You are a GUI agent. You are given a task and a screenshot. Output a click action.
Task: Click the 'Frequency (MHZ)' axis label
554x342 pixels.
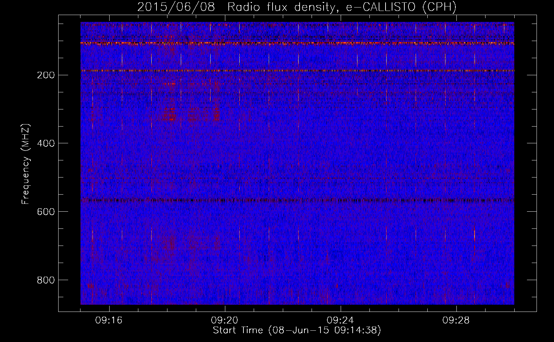26,164
